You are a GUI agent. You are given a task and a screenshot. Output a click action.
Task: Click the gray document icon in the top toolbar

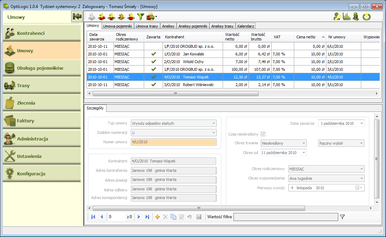(91, 17)
